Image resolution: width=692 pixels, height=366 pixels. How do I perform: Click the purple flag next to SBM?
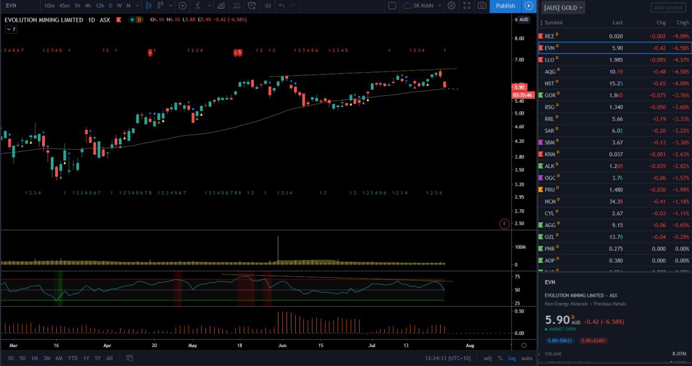[x=541, y=142]
